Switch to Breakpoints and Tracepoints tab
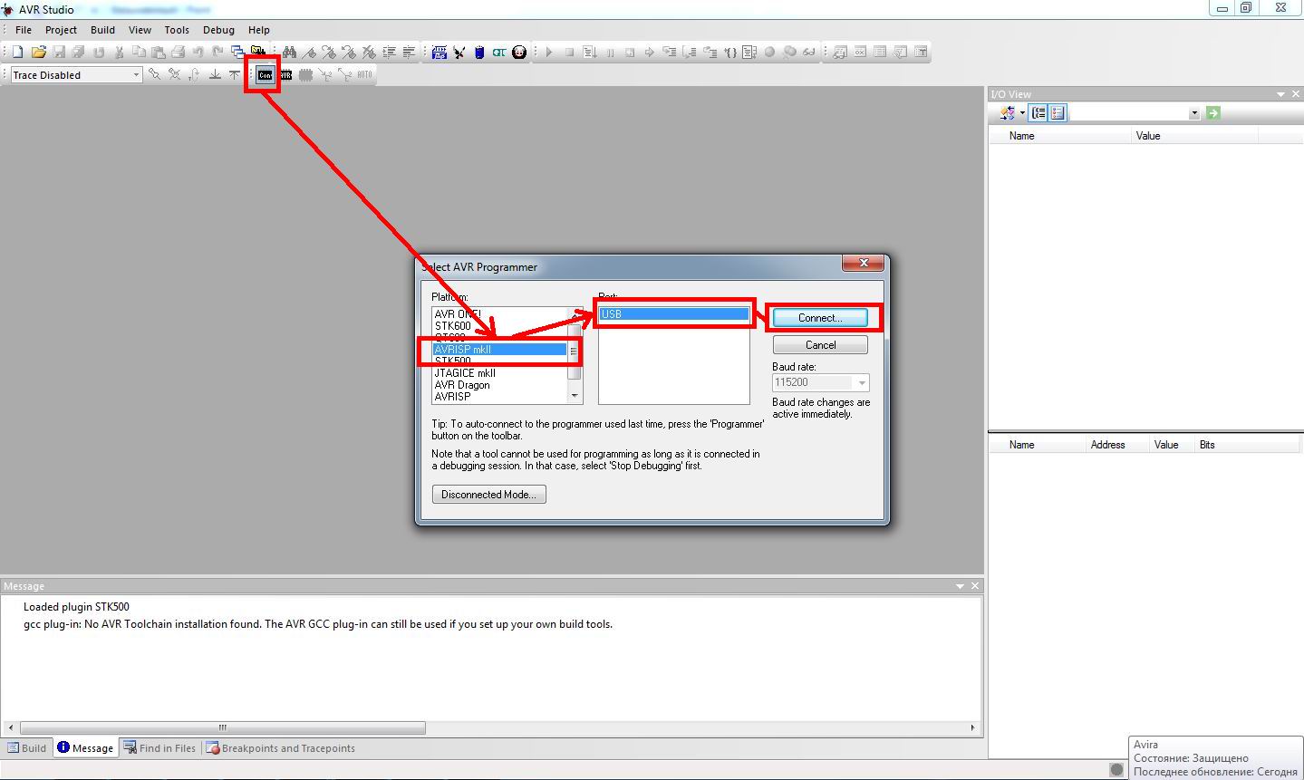1304x780 pixels. 281,748
